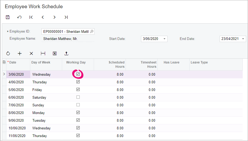Image resolution: width=248 pixels, height=141 pixels.
Task: Click the Saturday day-of-week cell
Action: pyautogui.click(x=46, y=97)
